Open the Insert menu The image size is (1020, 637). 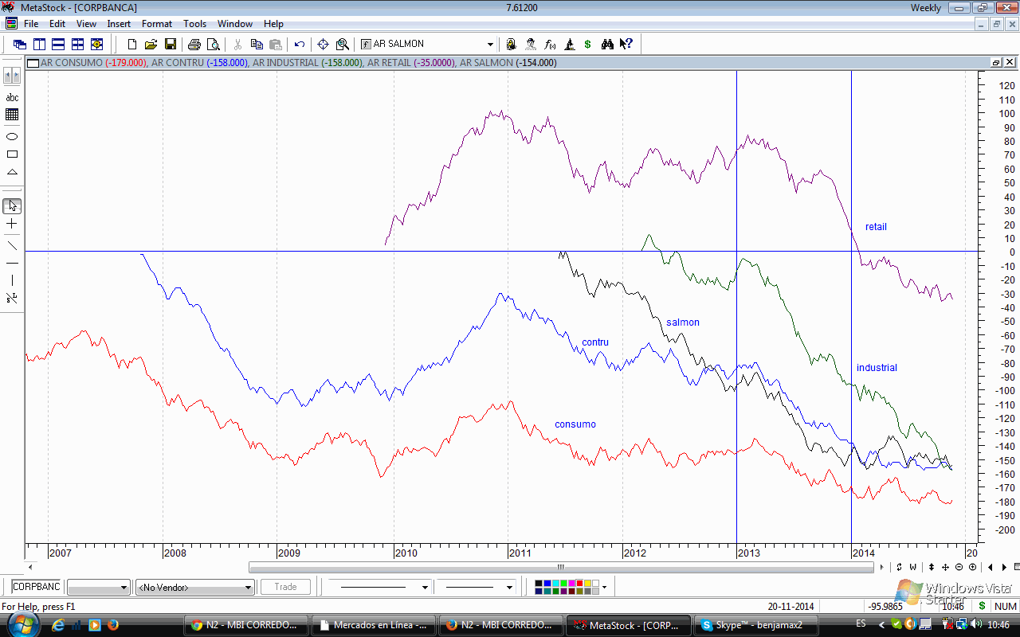(119, 24)
